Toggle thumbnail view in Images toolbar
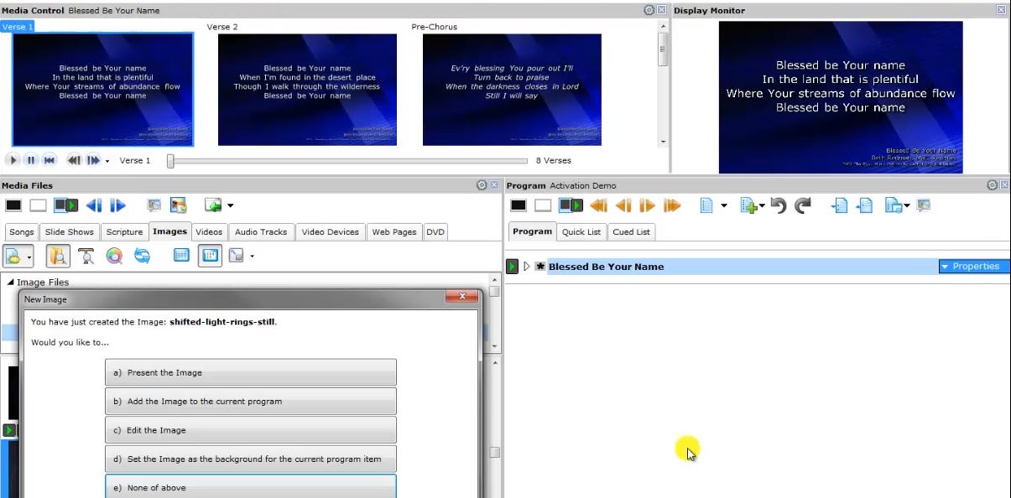Screen dimensions: 1011x498 pyautogui.click(x=210, y=257)
